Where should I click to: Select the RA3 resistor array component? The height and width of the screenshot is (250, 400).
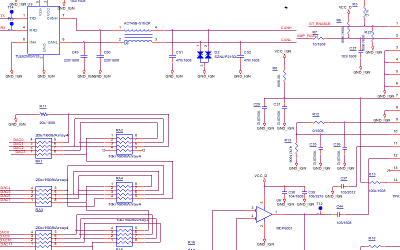[x=43, y=195]
